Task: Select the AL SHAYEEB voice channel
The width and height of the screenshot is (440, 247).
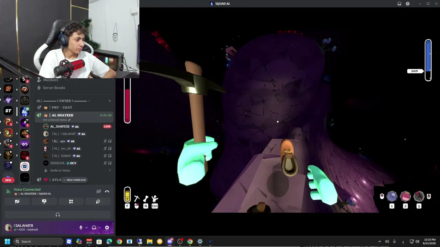Action: click(74, 117)
